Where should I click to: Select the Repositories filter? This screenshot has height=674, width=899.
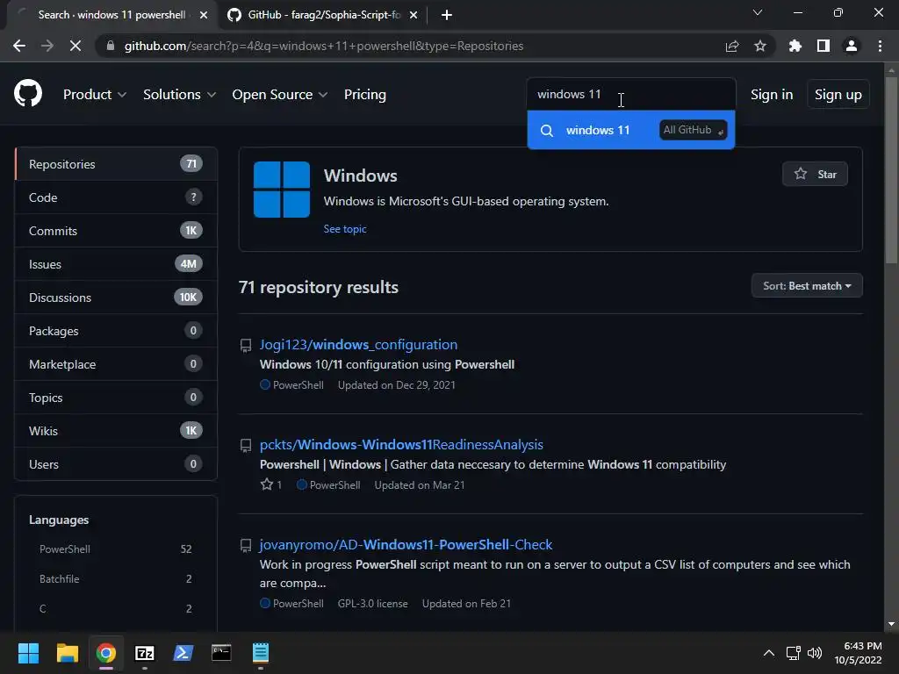(x=116, y=164)
